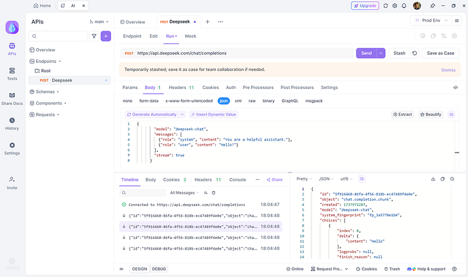
Task: Open Share Docs in sidebar
Action: 12,99
